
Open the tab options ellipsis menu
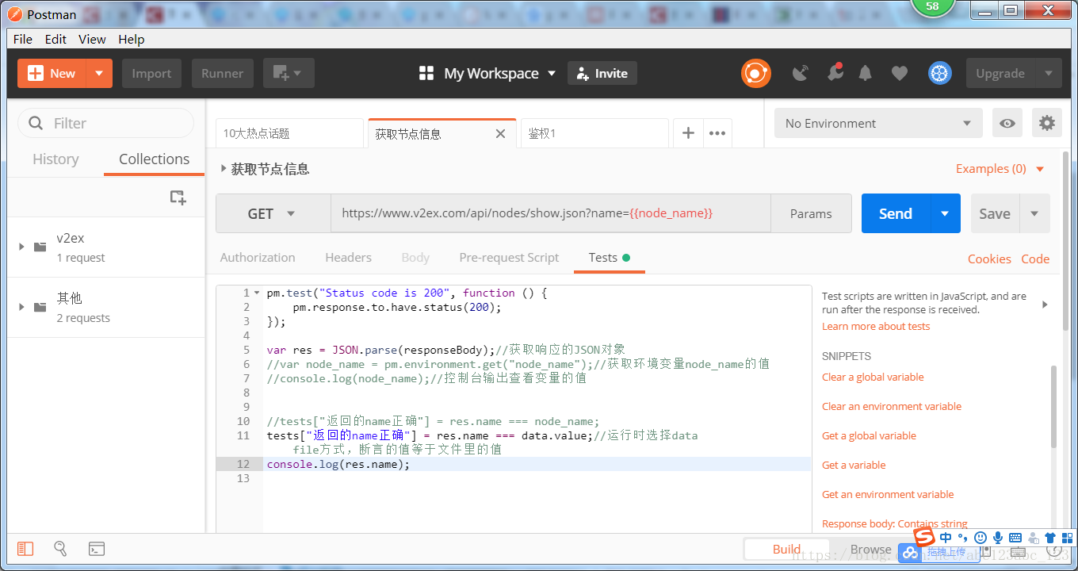click(x=717, y=133)
